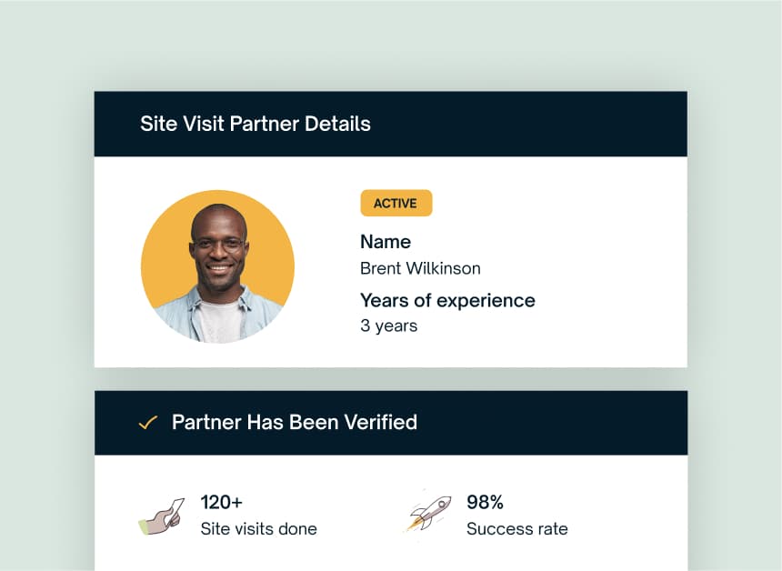Click Brent Wilkinson's profile photo
This screenshot has height=571, width=782.
[x=217, y=266]
